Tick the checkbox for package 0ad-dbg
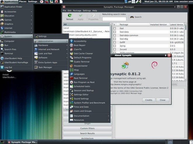Image resolution: width=193 pixels, height=144 pixels. coord(115,39)
